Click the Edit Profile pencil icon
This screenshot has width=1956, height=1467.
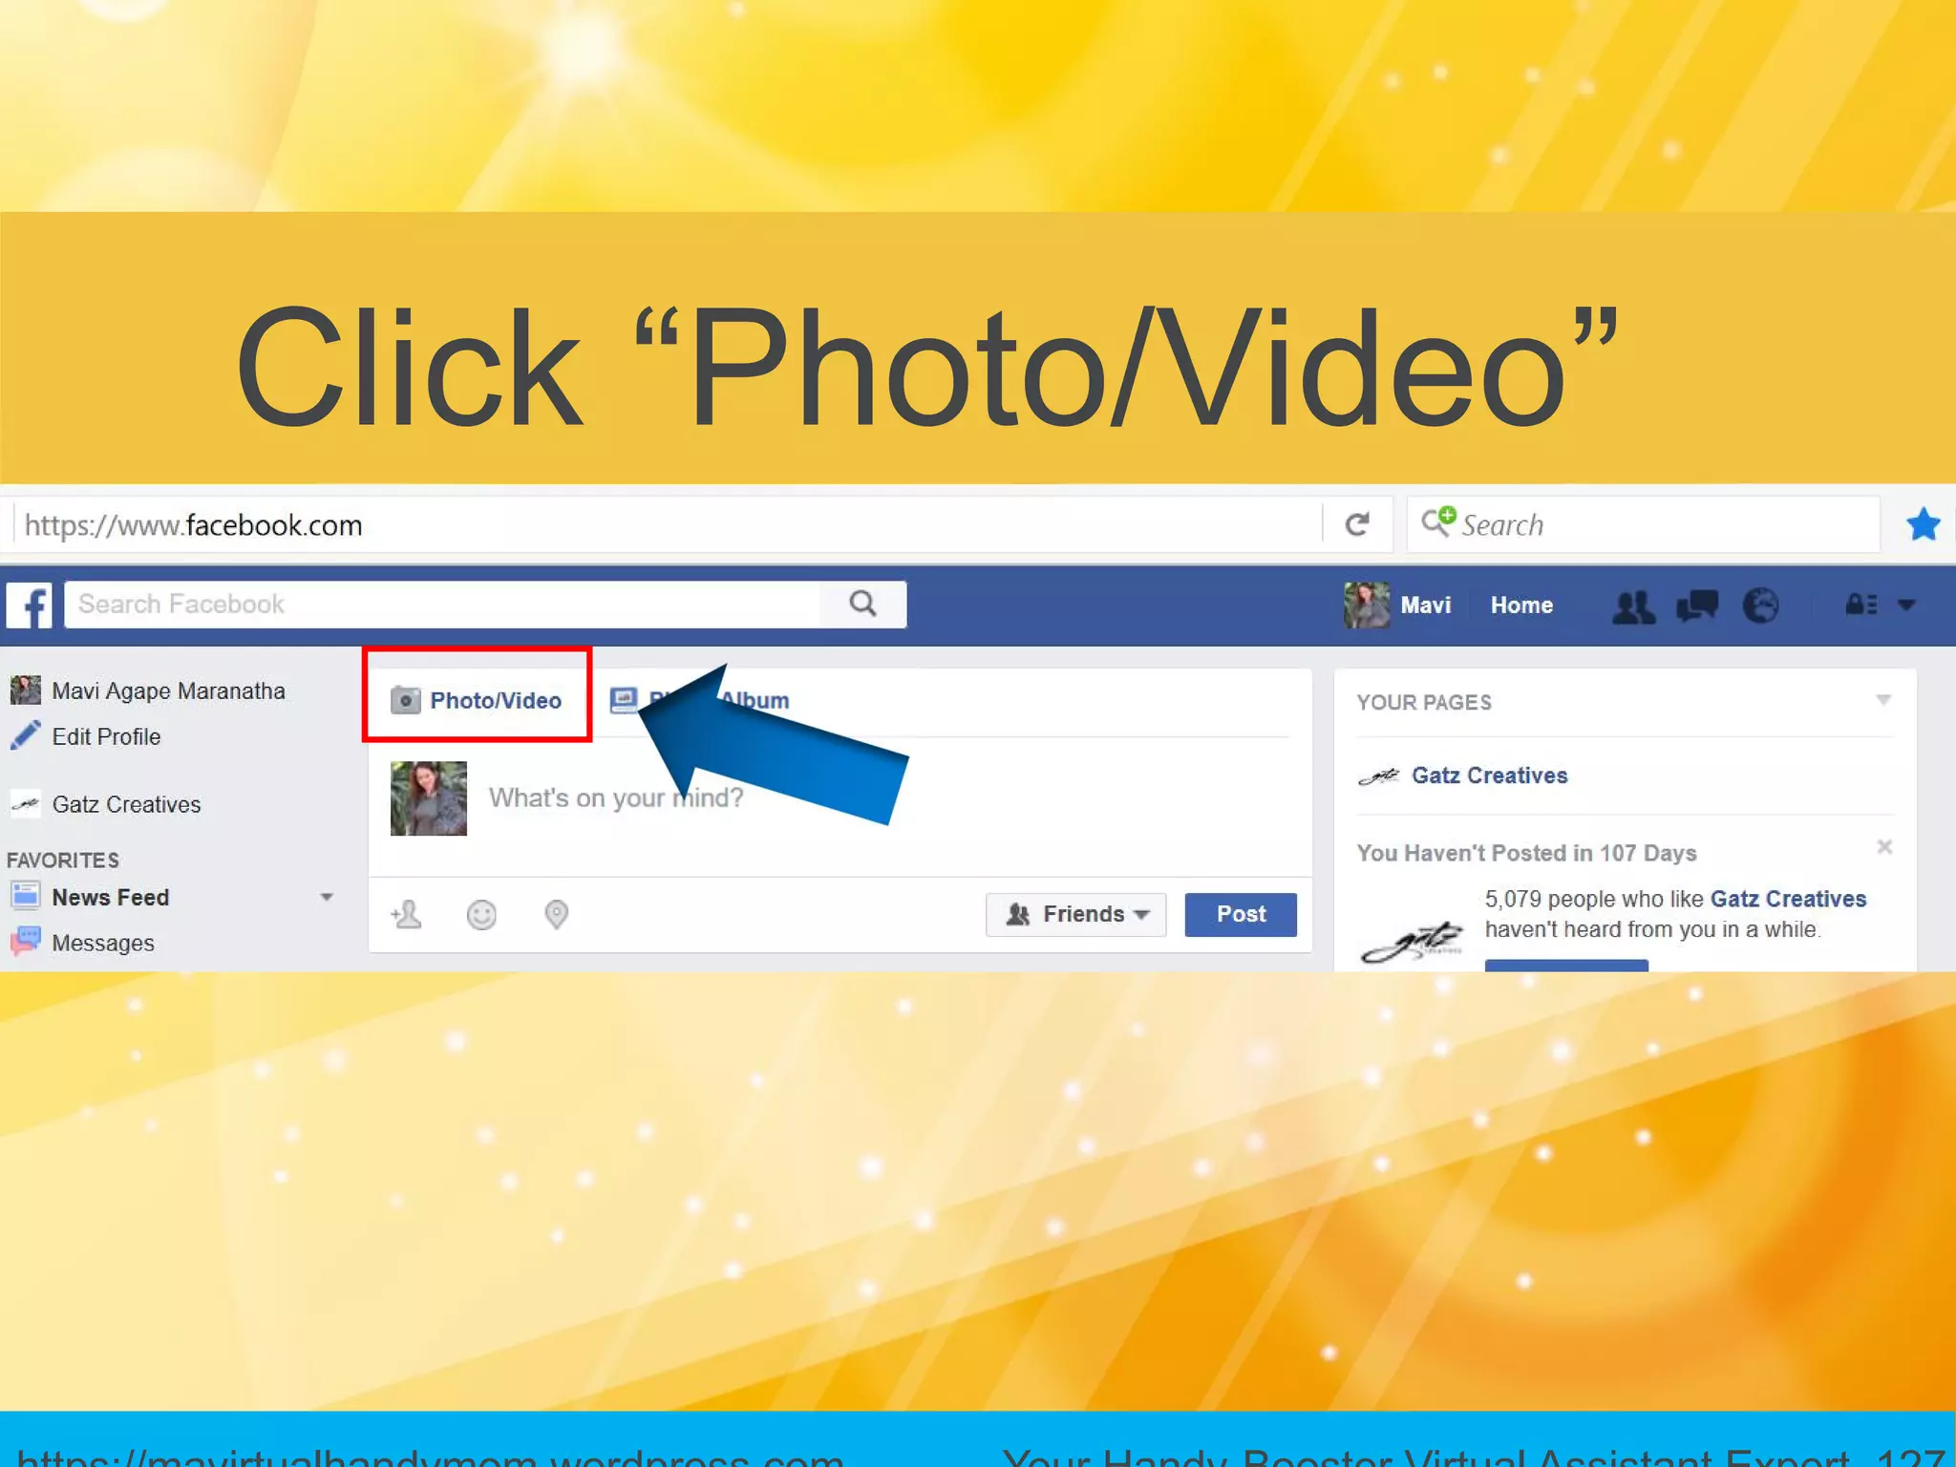click(x=25, y=735)
